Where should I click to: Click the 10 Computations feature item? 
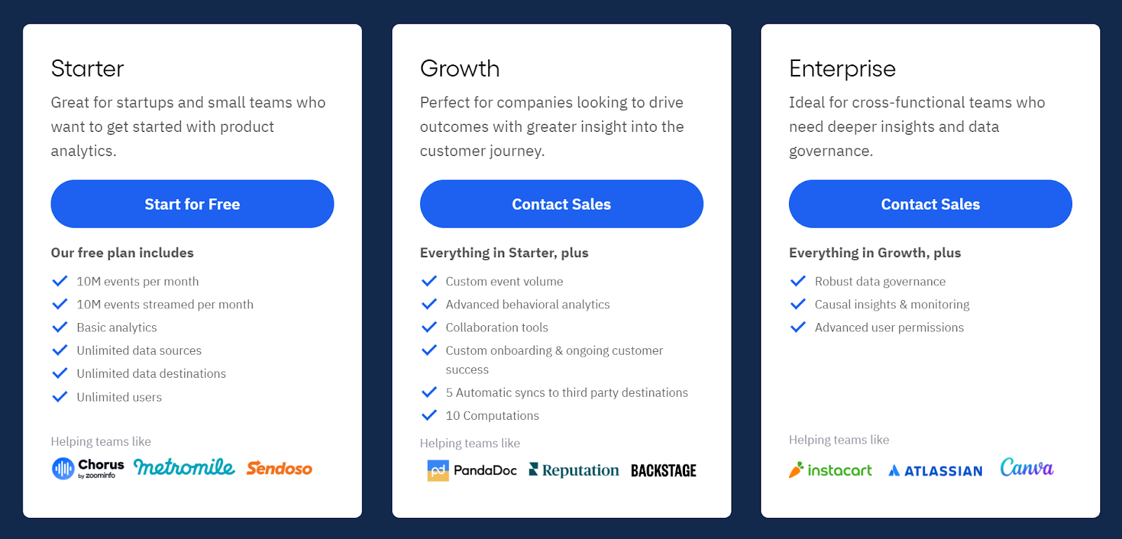click(492, 416)
